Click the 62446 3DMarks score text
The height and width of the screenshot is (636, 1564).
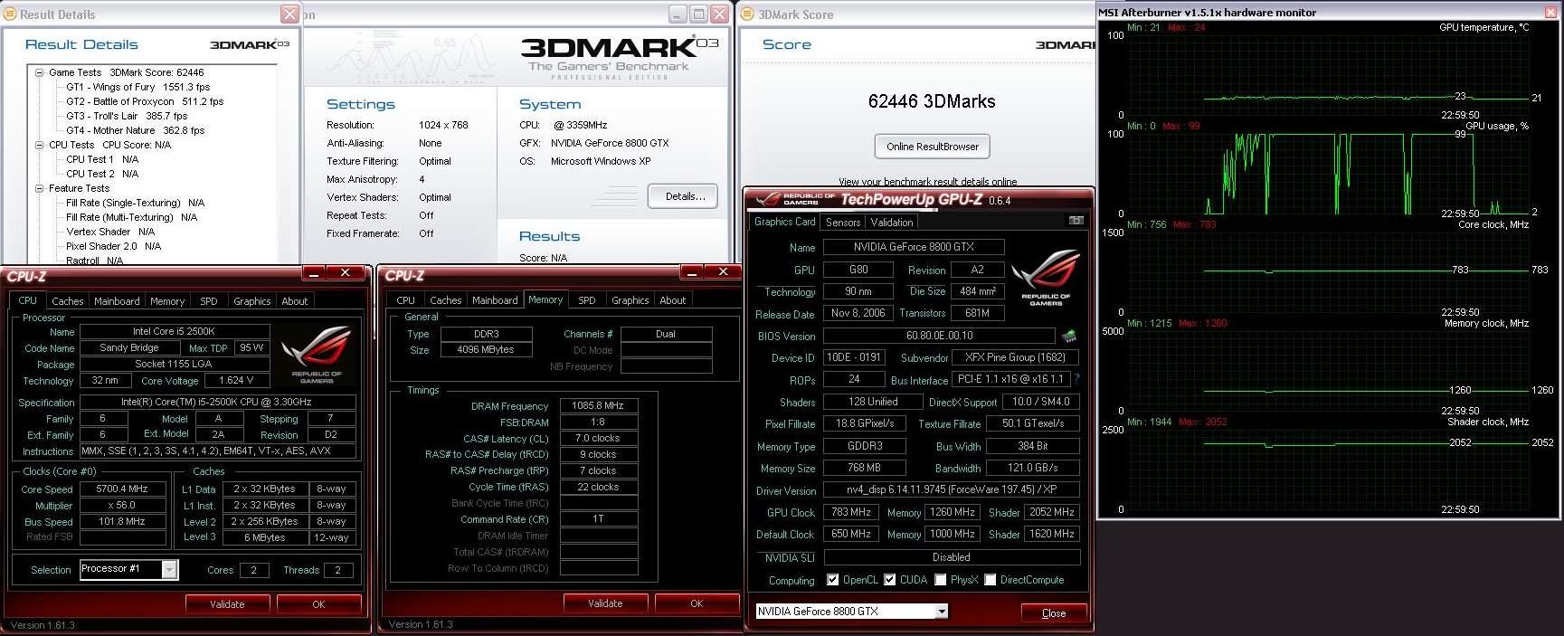[932, 101]
